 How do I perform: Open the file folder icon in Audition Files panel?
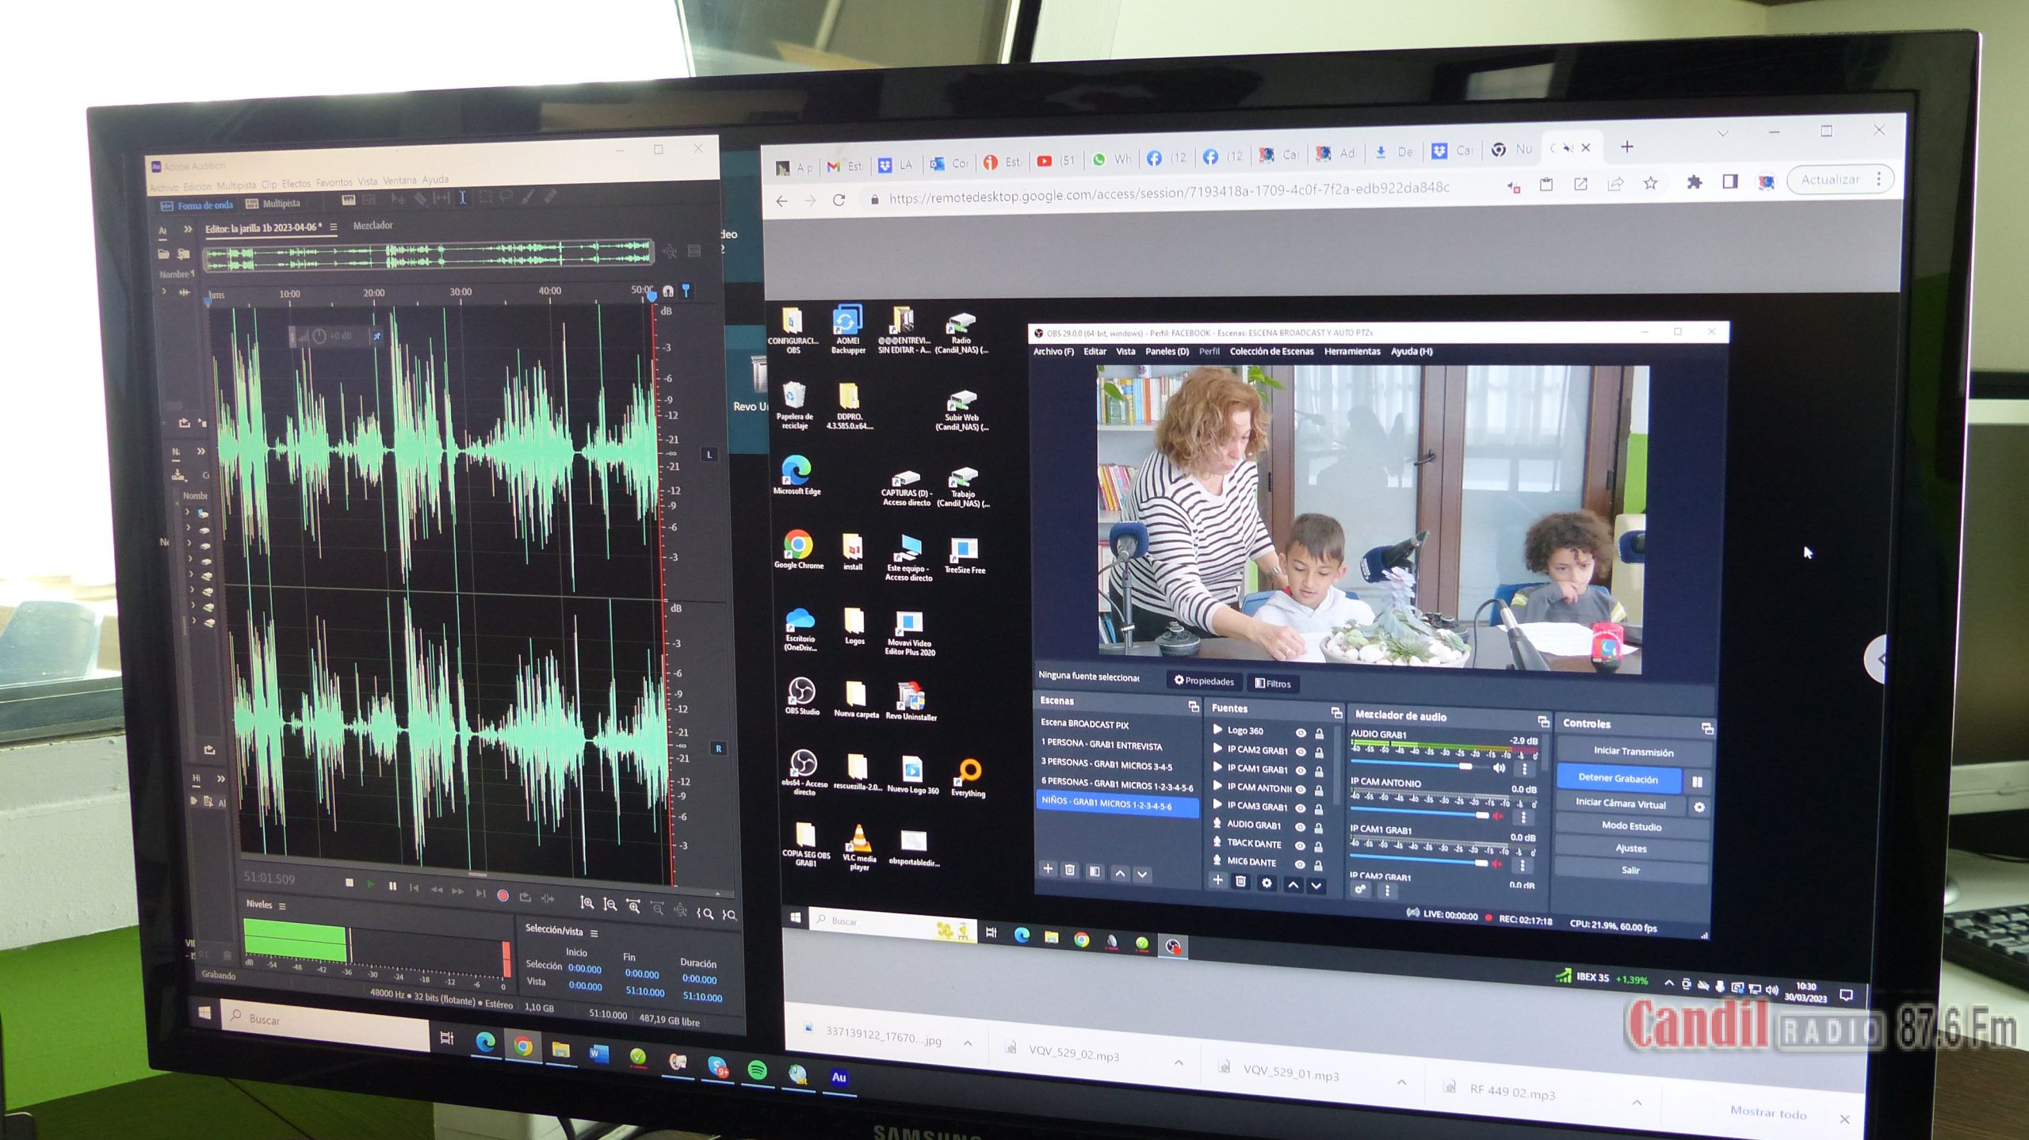coord(163,254)
